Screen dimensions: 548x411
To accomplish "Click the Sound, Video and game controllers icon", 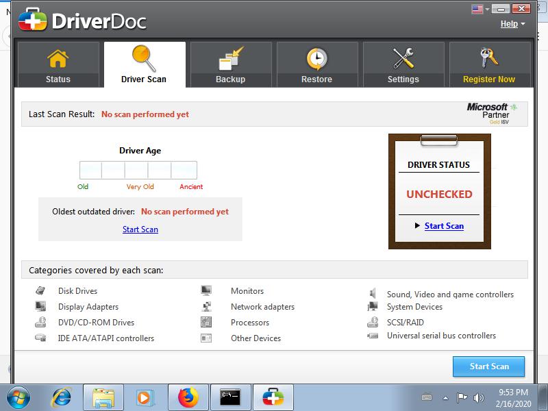I will (x=373, y=293).
